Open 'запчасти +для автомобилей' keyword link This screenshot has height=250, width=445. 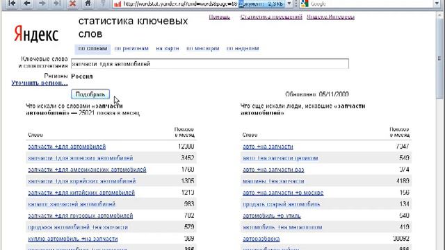[67, 147]
